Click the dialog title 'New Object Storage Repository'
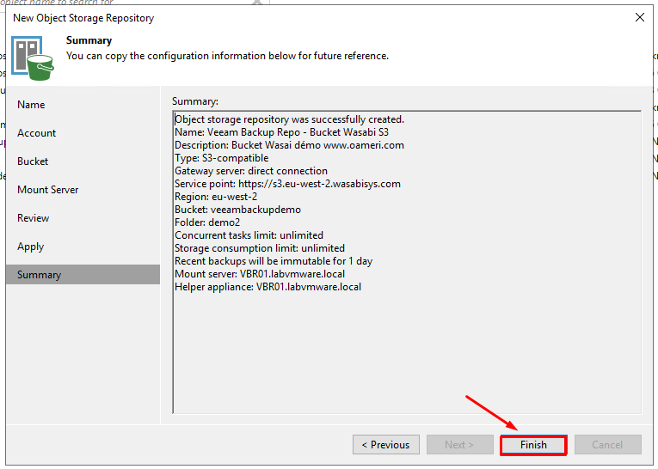This screenshot has width=658, height=469. [83, 18]
